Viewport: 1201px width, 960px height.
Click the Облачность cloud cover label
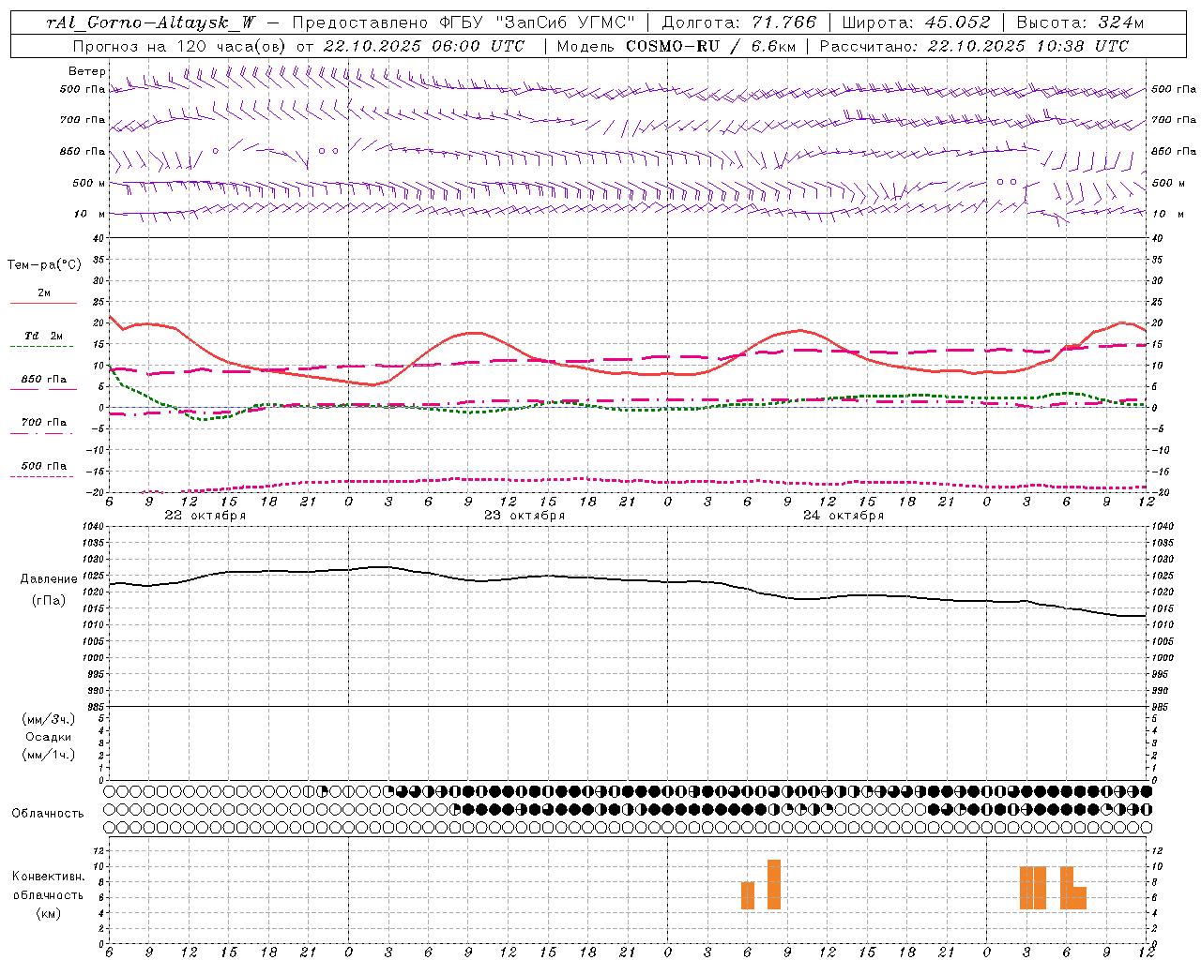(48, 814)
